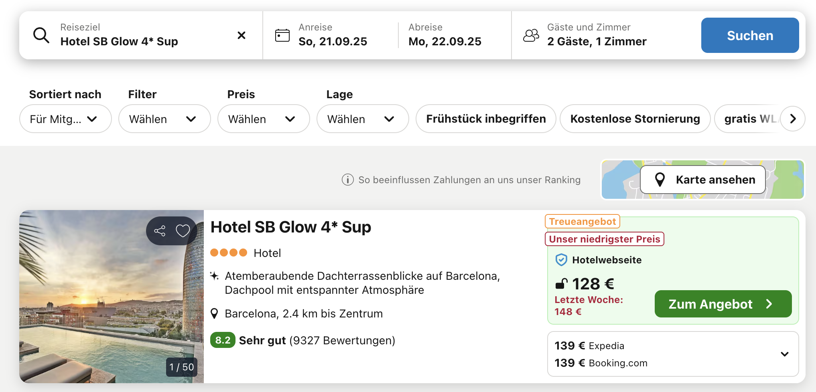The width and height of the screenshot is (816, 392).
Task: Toggle the Frühstück inbegriffen filter
Action: pos(486,119)
